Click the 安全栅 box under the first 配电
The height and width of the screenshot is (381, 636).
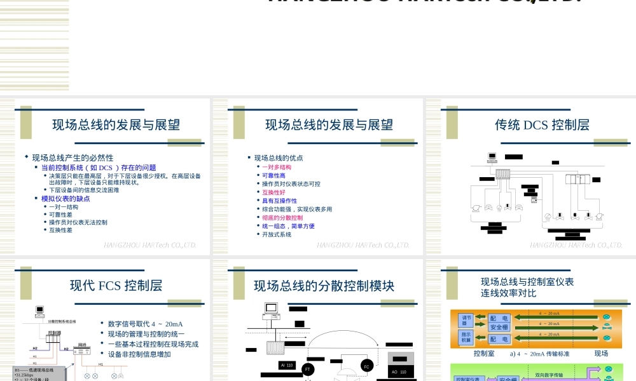(x=499, y=327)
